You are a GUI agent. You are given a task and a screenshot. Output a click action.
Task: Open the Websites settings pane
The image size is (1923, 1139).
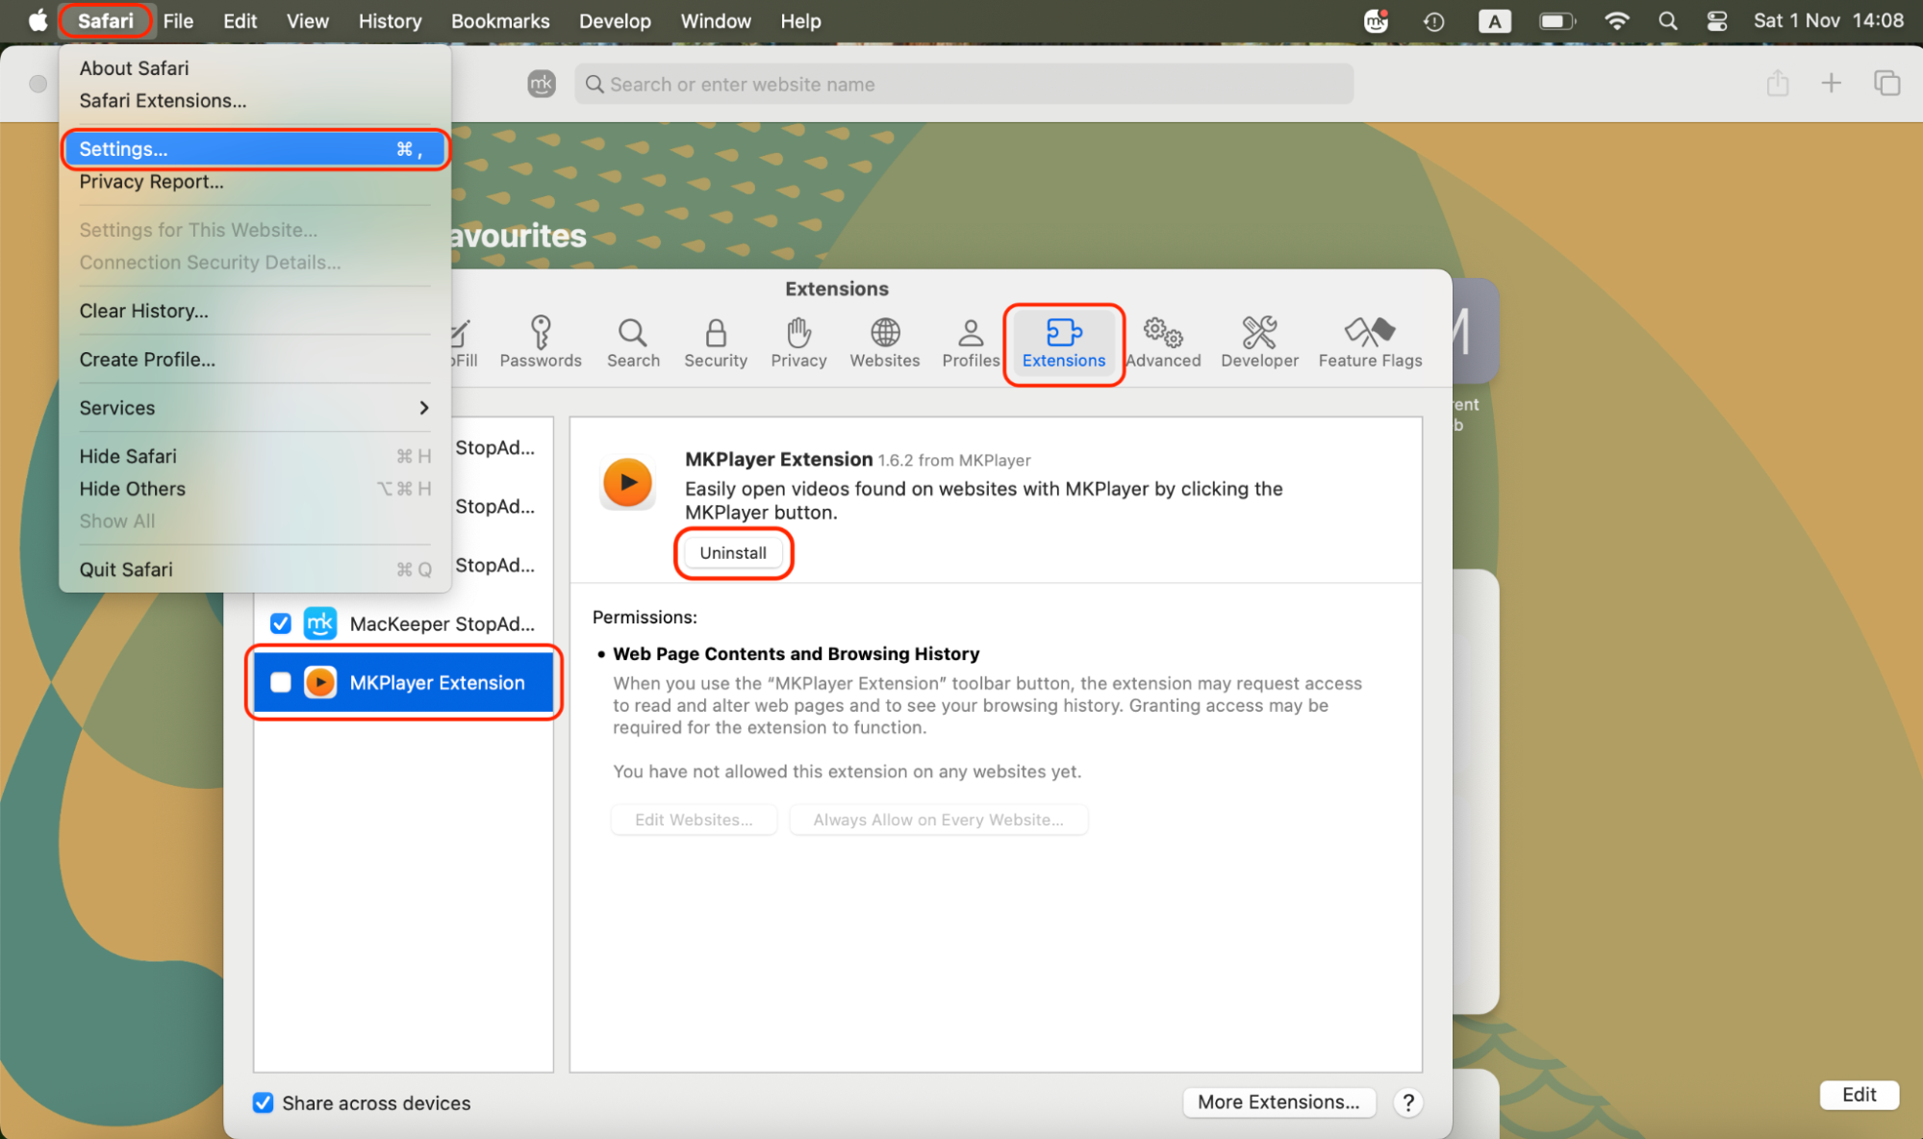point(883,342)
